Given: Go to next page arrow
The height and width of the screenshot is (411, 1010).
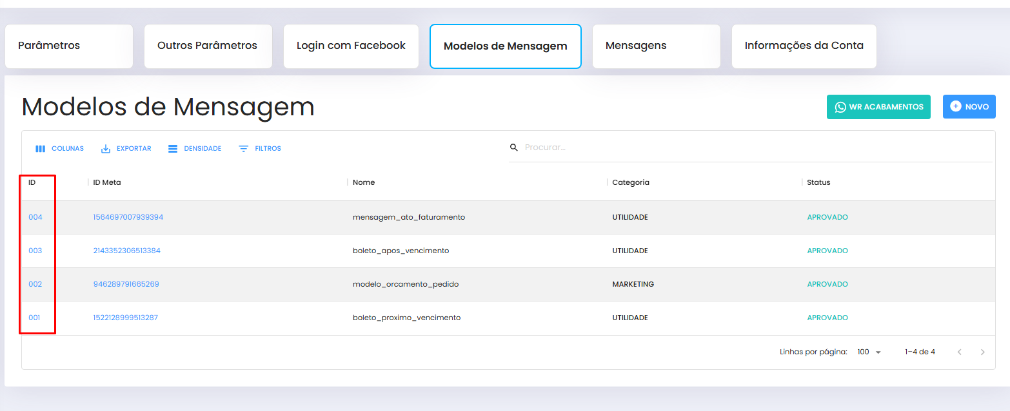Looking at the screenshot, I should click(982, 352).
